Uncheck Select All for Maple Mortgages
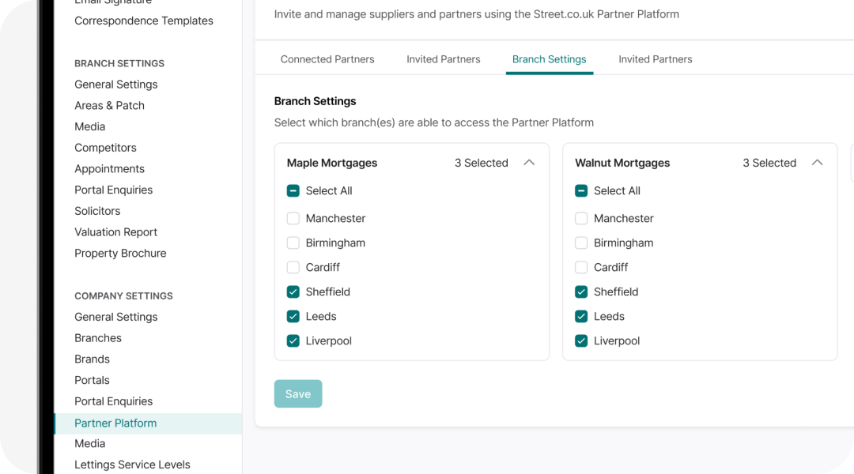 pos(293,190)
